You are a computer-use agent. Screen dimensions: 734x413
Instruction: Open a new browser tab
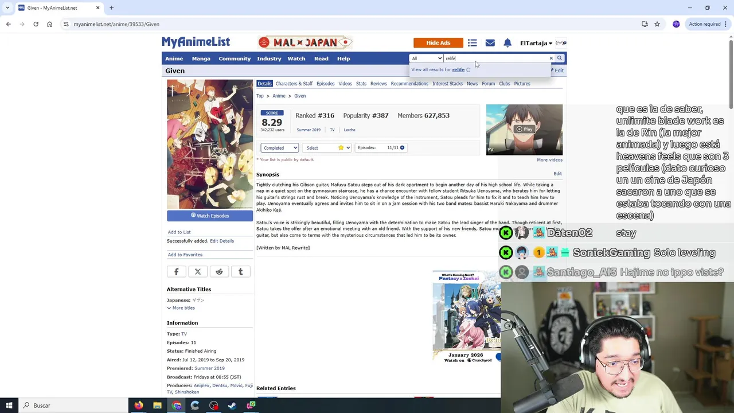pos(111,8)
